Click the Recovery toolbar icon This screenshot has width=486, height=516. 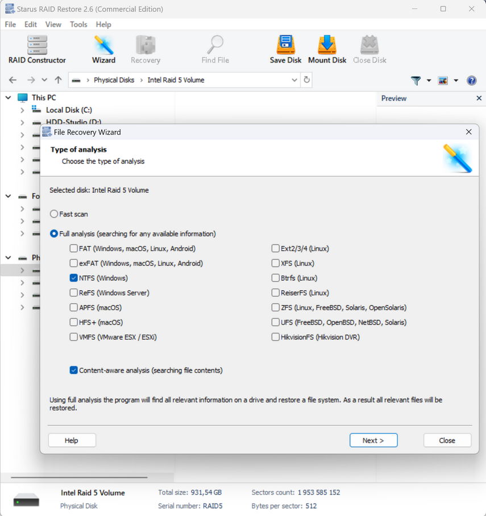[x=146, y=49]
